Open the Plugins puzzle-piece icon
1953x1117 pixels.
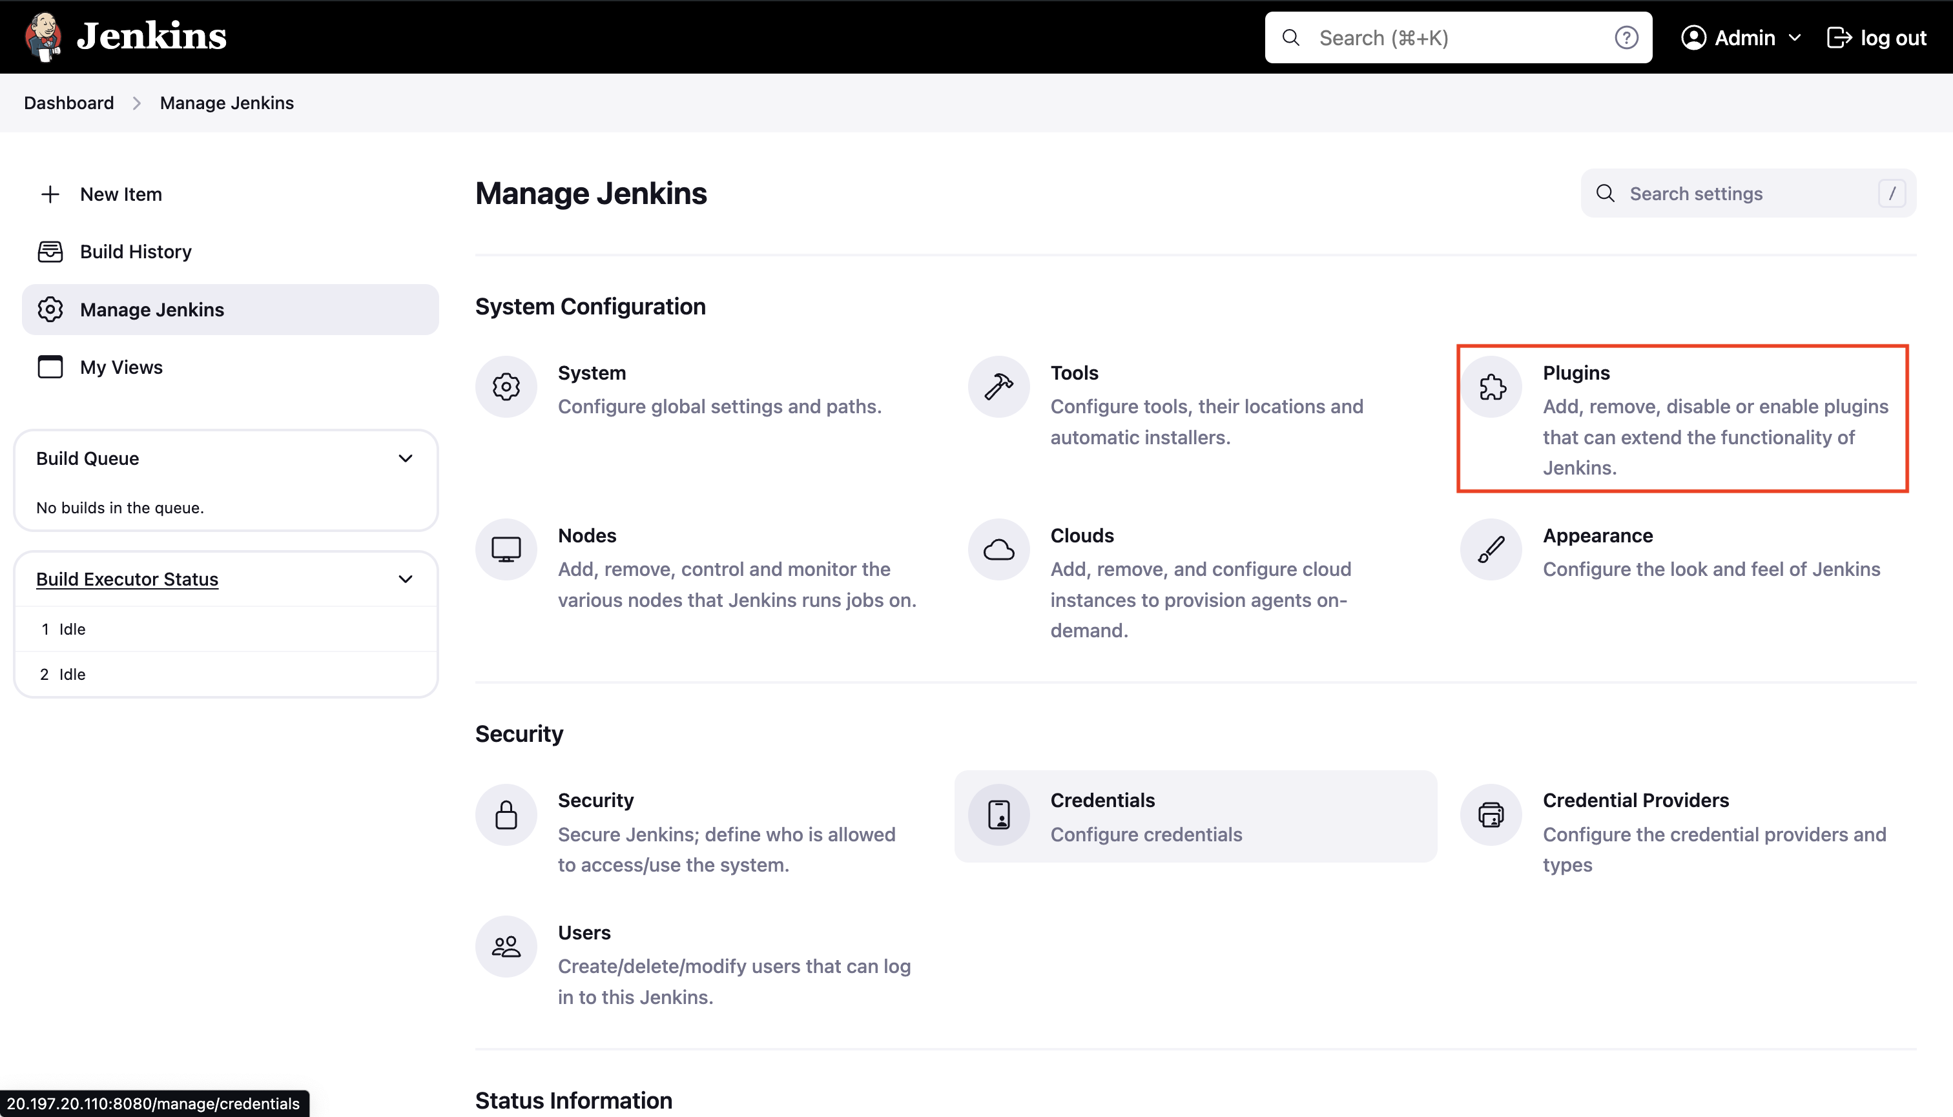1491,387
